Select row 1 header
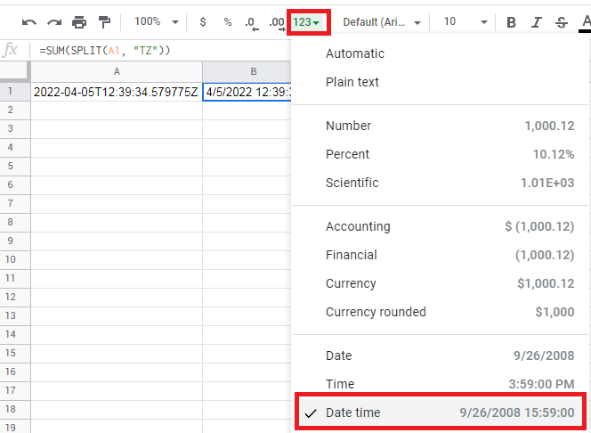The image size is (591, 433). tap(15, 92)
